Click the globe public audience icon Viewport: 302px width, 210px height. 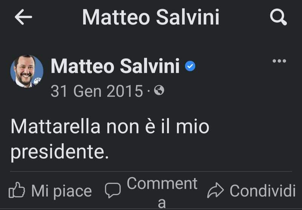[159, 90]
